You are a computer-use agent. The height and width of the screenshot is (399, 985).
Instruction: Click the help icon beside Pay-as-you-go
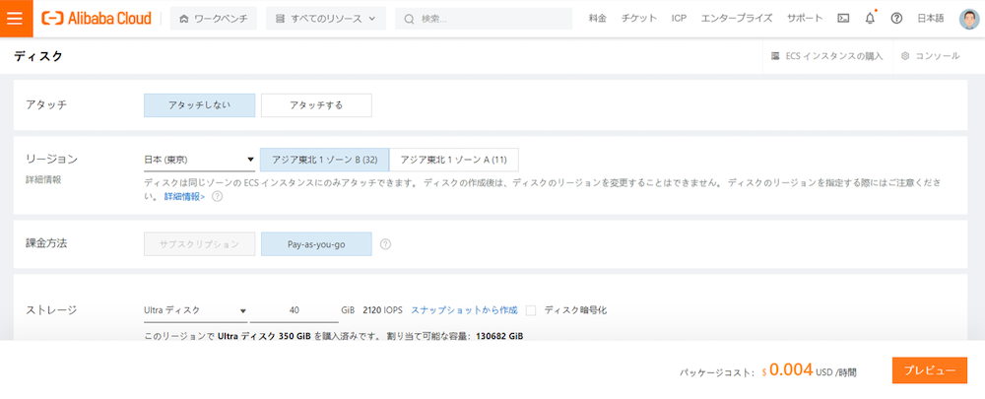coord(386,244)
